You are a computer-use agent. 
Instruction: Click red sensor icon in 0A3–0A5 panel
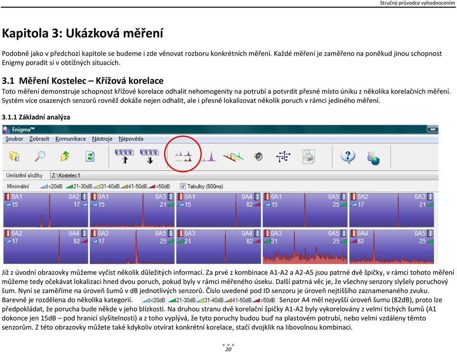click(x=267, y=233)
